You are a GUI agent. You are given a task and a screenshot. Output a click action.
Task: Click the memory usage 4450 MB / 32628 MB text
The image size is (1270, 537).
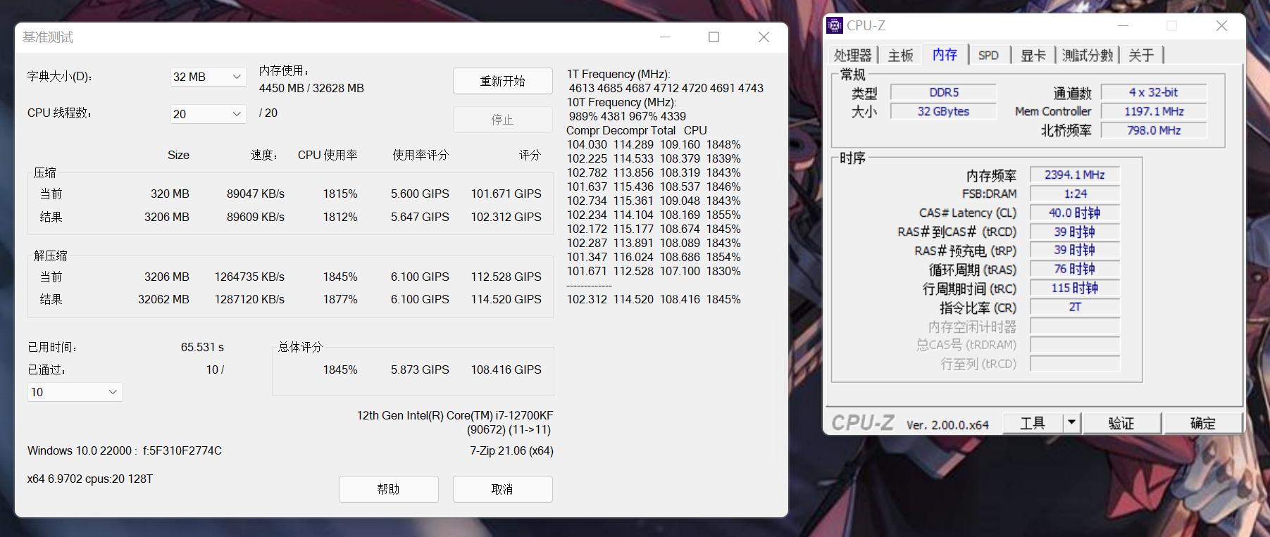pyautogui.click(x=311, y=88)
